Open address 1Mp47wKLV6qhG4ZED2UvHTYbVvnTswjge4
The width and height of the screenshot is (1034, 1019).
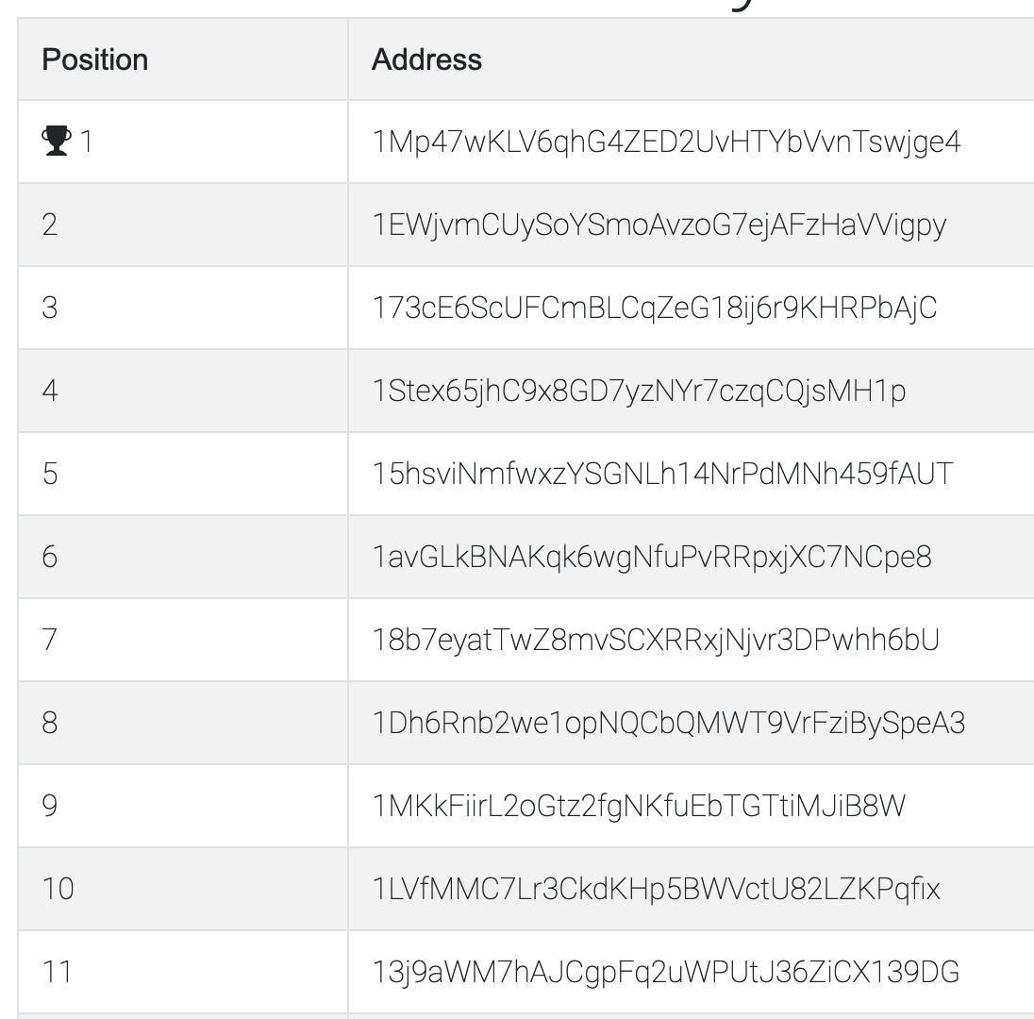pyautogui.click(x=666, y=142)
